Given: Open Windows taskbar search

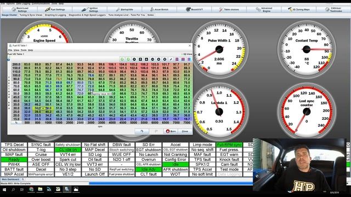Looking at the screenshot, I should (13, 190).
